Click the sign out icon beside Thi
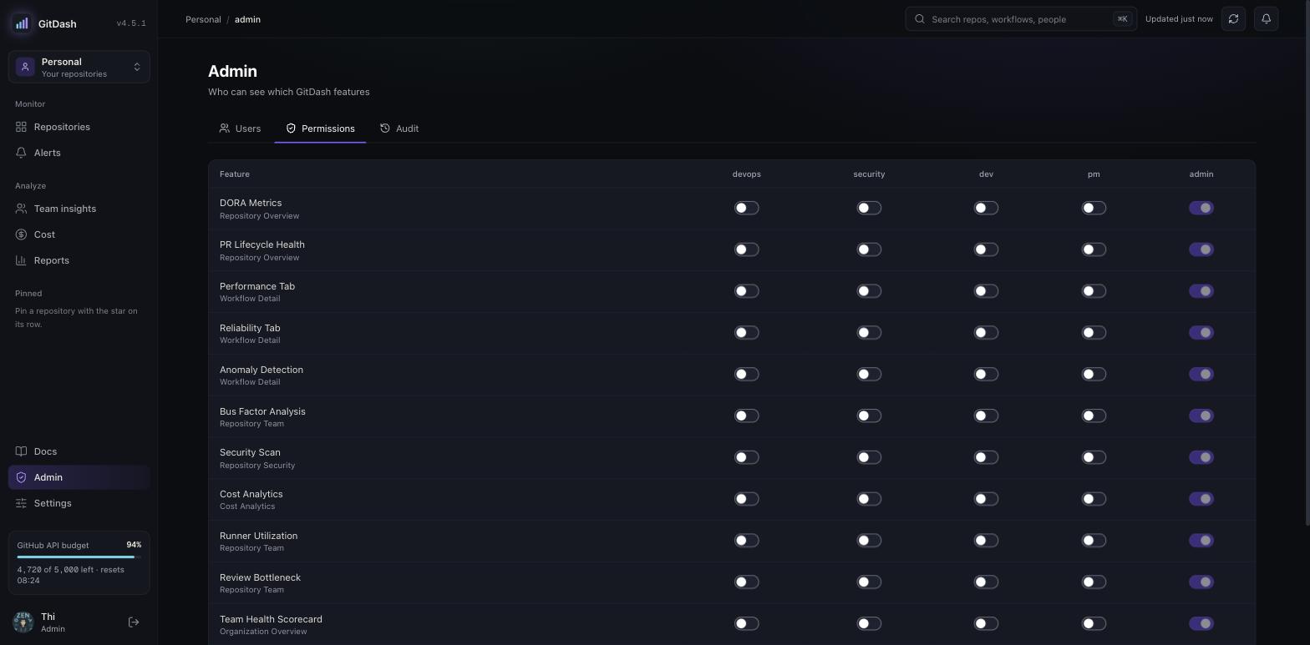The image size is (1310, 645). click(134, 622)
